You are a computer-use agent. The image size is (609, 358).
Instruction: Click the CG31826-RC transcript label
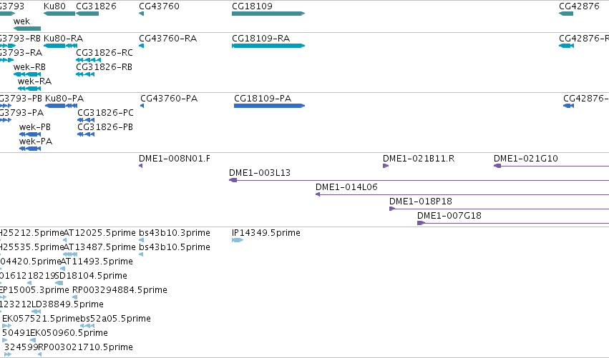pyautogui.click(x=104, y=53)
